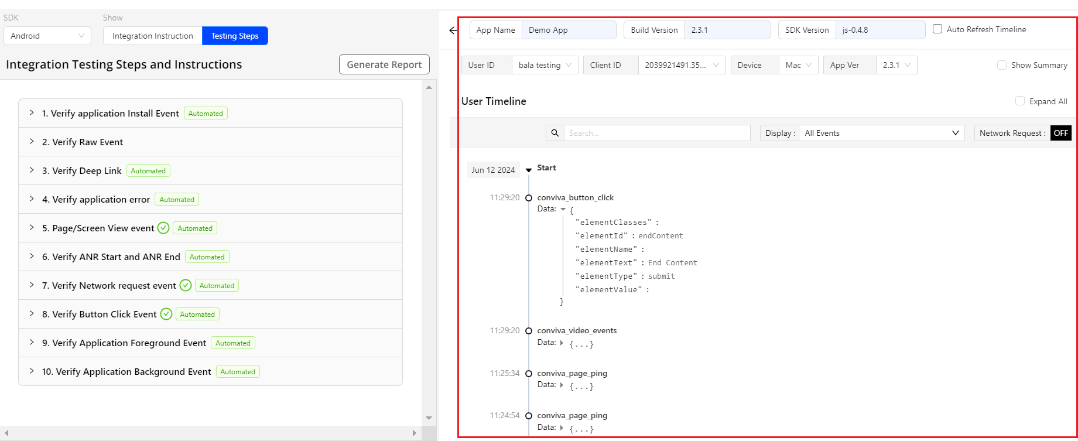Image resolution: width=1078 pixels, height=441 pixels.
Task: Click the conviva_button_click event name
Action: point(576,197)
